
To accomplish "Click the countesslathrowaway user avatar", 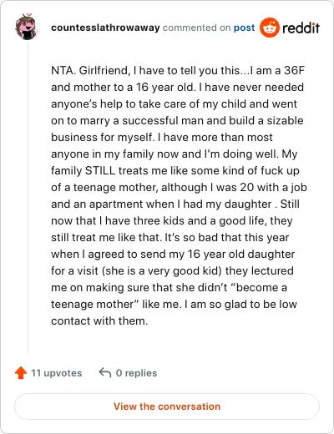I will point(26,27).
